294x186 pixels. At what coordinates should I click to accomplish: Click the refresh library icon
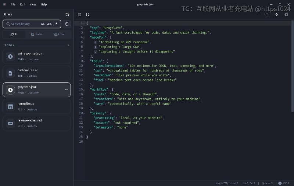67,14
